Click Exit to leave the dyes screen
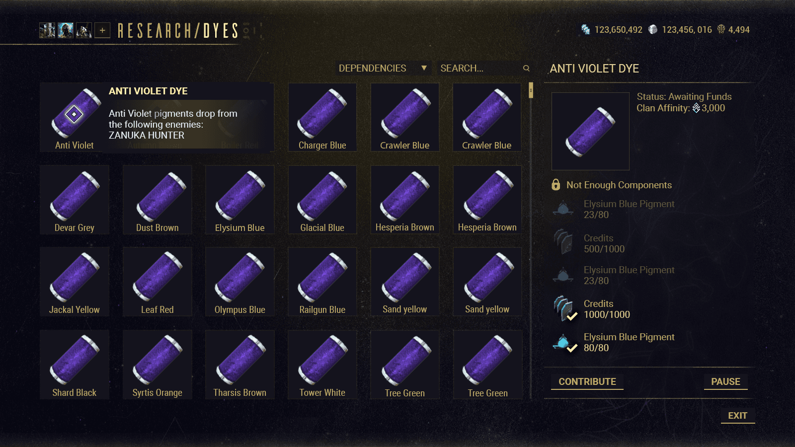Image resolution: width=795 pixels, height=447 pixels. 738,416
